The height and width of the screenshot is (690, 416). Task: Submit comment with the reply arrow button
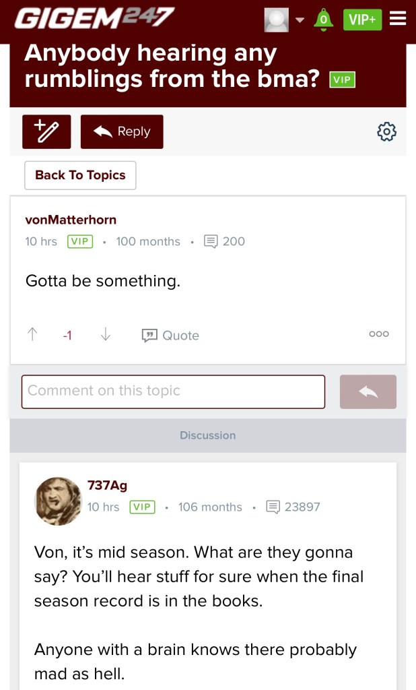click(368, 391)
